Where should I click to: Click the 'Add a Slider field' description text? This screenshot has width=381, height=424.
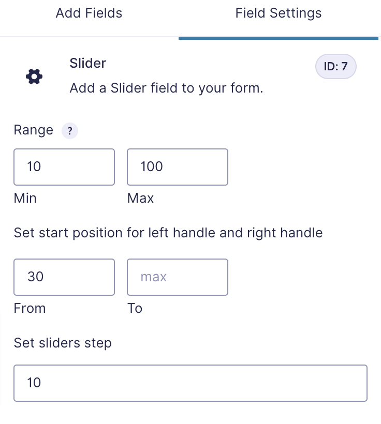click(167, 88)
